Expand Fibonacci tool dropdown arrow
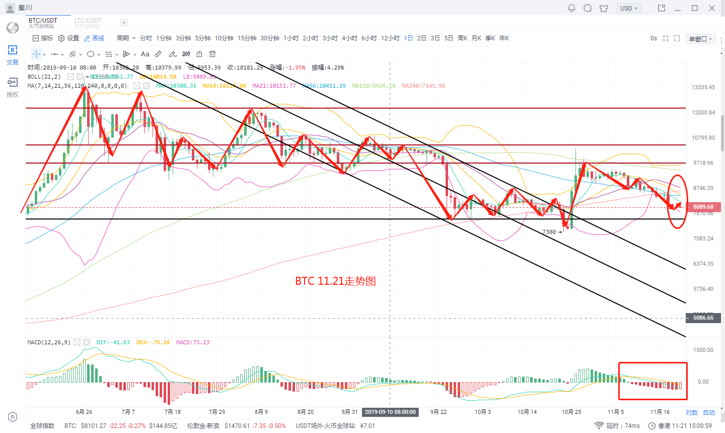 (117, 54)
